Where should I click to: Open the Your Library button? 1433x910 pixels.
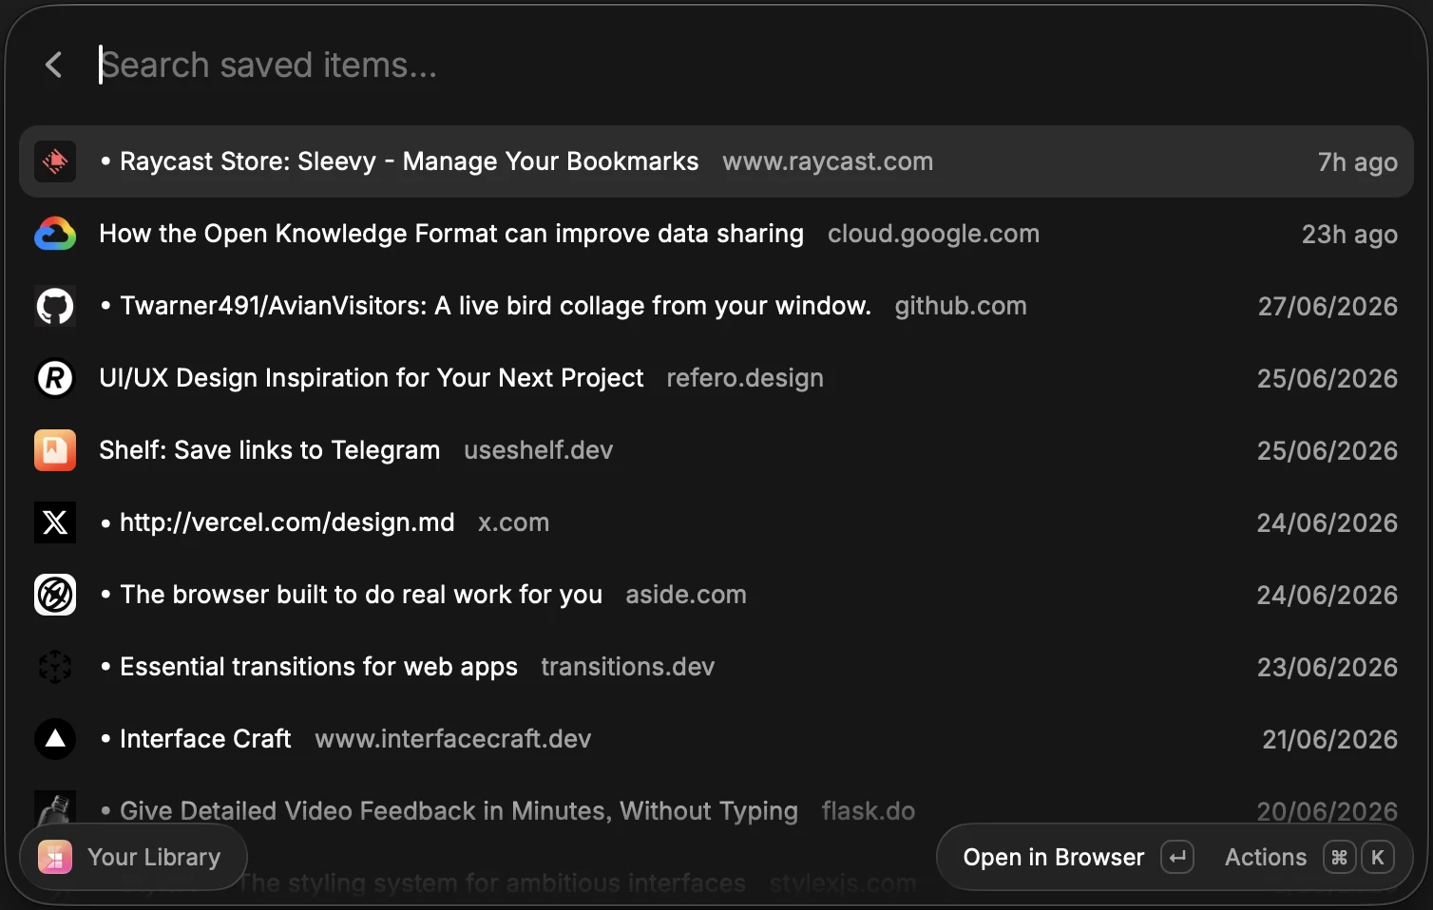(133, 857)
